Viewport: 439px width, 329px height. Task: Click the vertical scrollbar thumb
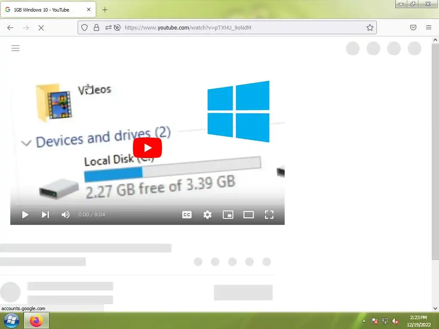[436, 152]
